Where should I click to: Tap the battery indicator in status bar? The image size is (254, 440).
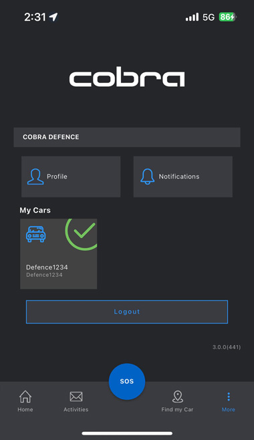pos(228,17)
